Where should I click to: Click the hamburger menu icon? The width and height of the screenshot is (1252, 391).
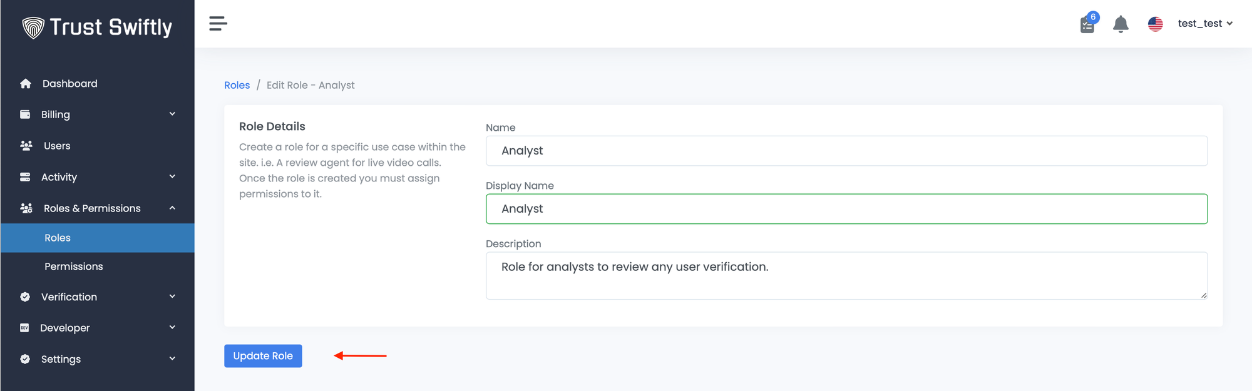218,24
